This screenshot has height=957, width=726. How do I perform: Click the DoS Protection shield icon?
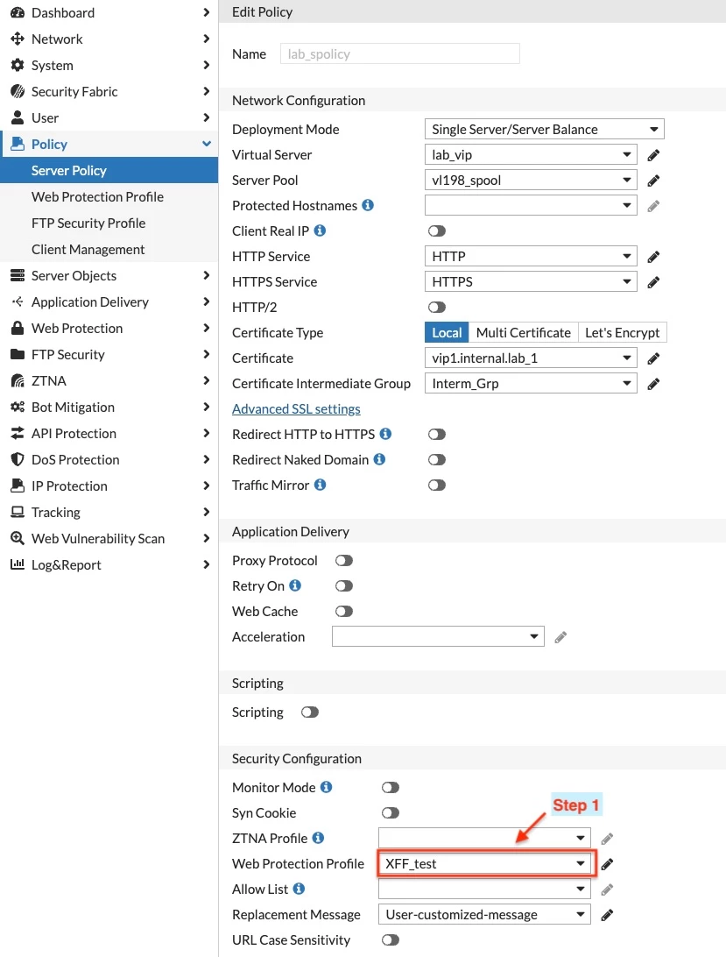pos(18,459)
